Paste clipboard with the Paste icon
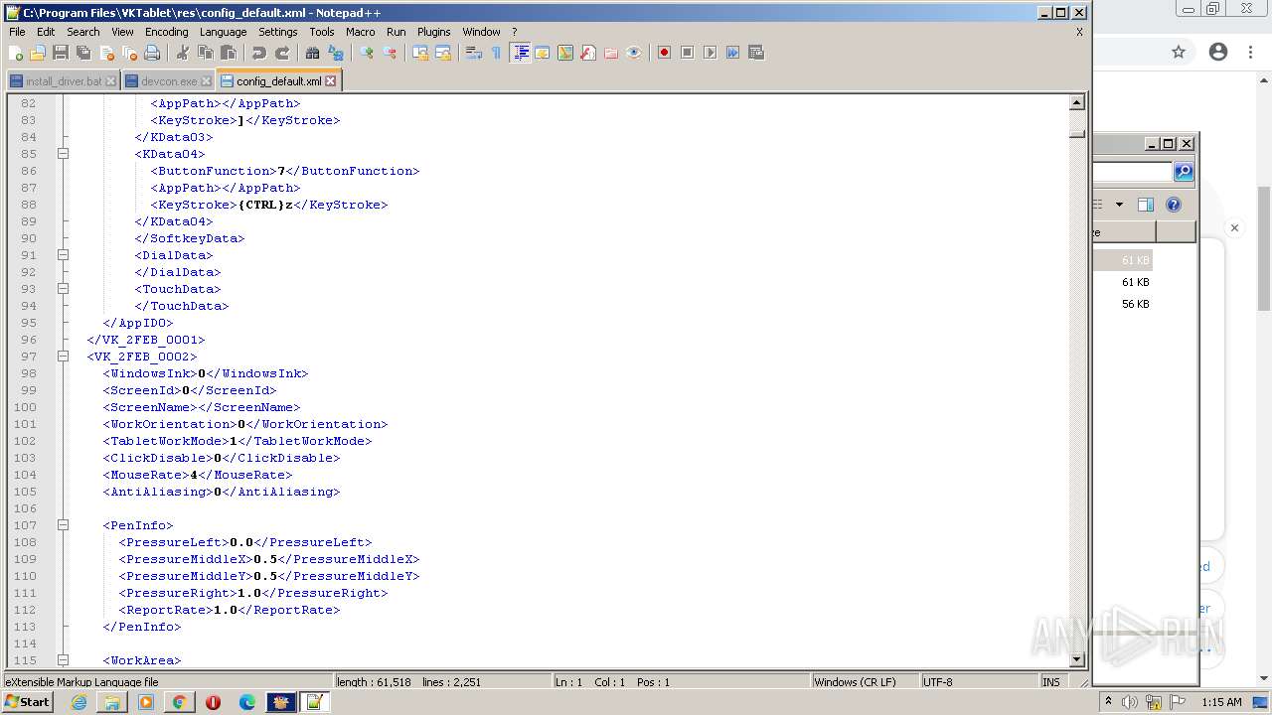Screen dimensions: 1272x715 228,53
